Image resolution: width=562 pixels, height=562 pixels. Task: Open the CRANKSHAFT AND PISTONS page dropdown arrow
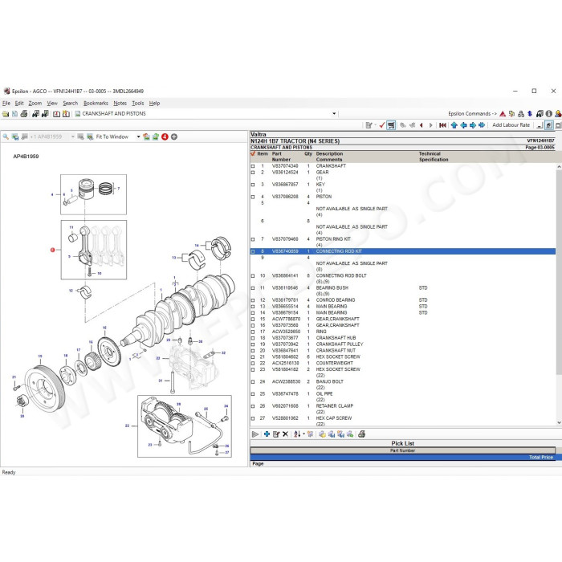[334, 114]
